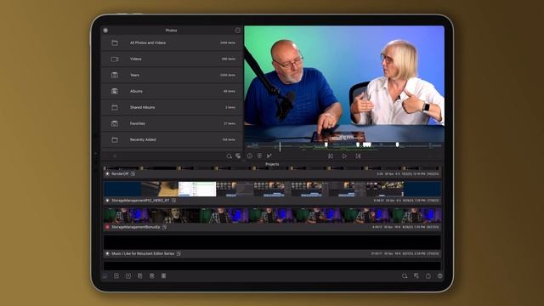Click the Projects title label
Screen dimensions: 544x306
[x=272, y=164]
